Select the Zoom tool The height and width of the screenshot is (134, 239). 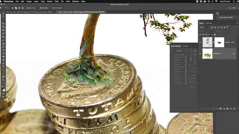coord(3,80)
